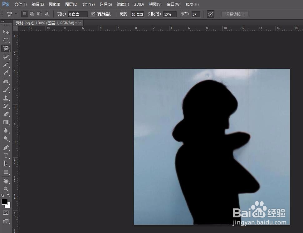Click the 宽度 width input field

[138, 14]
